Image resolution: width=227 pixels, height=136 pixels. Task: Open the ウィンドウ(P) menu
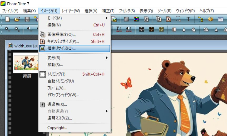click(185, 11)
